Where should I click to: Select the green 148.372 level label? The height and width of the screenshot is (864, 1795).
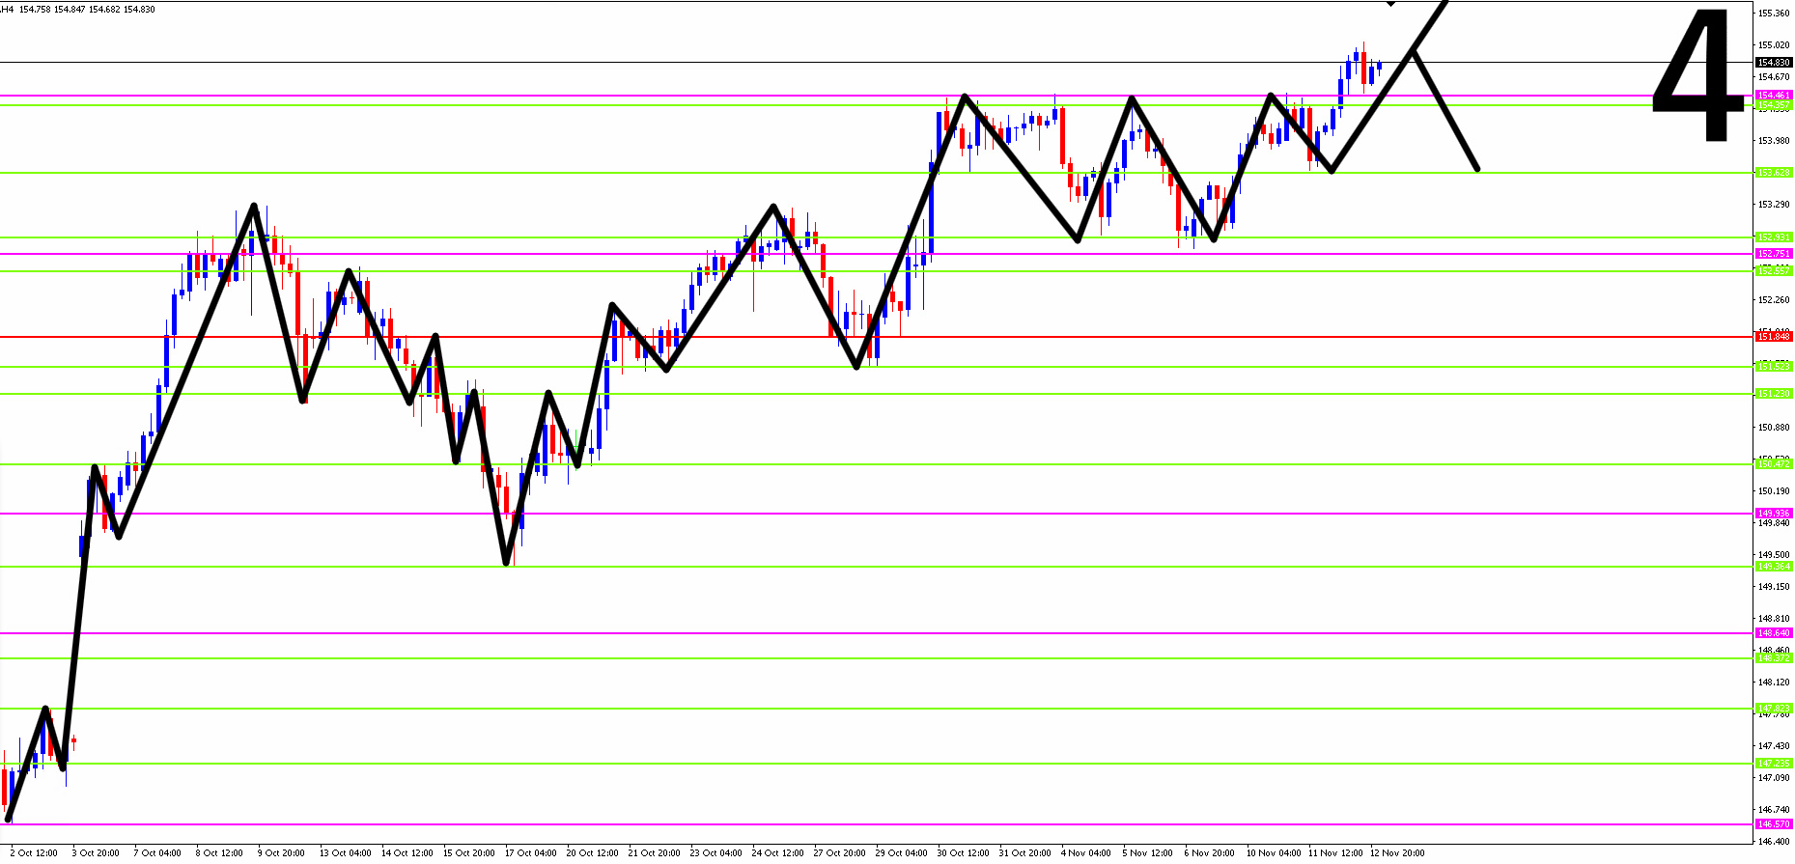[1774, 658]
